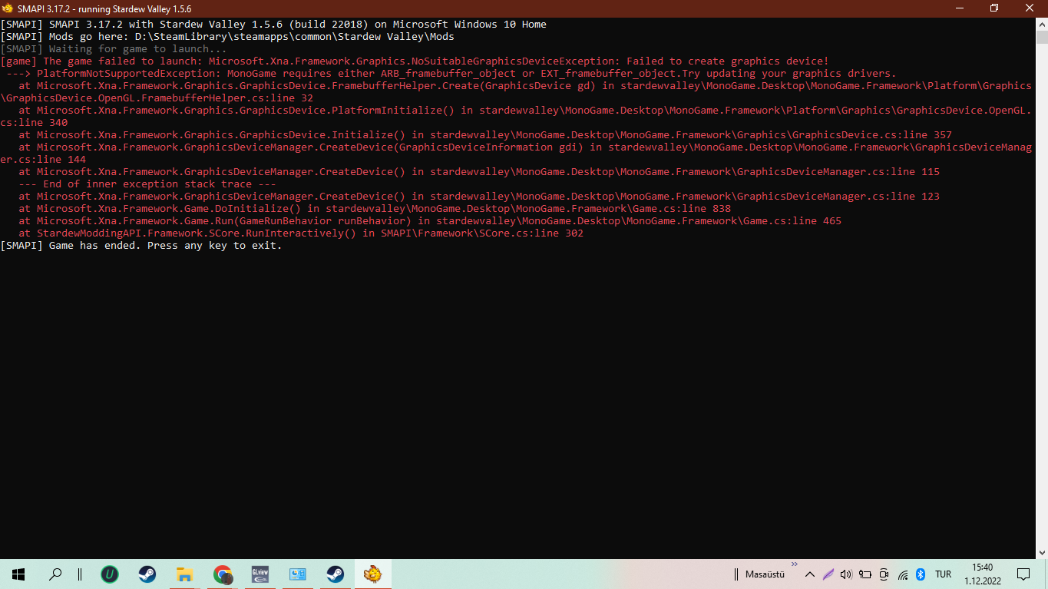Open the monitor-chart taskbar app icon
Image resolution: width=1048 pixels, height=589 pixels.
click(x=297, y=574)
